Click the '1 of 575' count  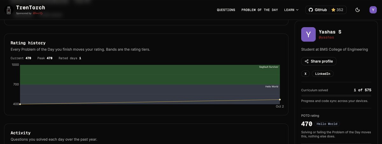pyautogui.click(x=362, y=90)
